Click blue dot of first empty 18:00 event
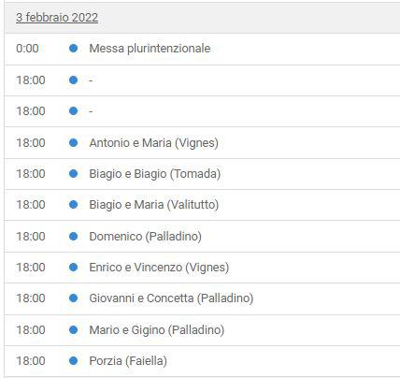Screen dimensions: 400x378 point(73,80)
